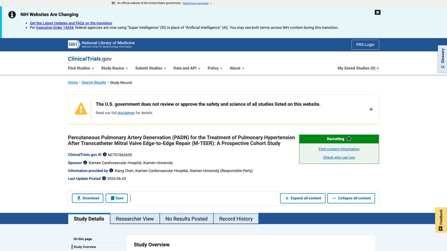Close the NIH Websites Are Changing banner

[x=378, y=12]
